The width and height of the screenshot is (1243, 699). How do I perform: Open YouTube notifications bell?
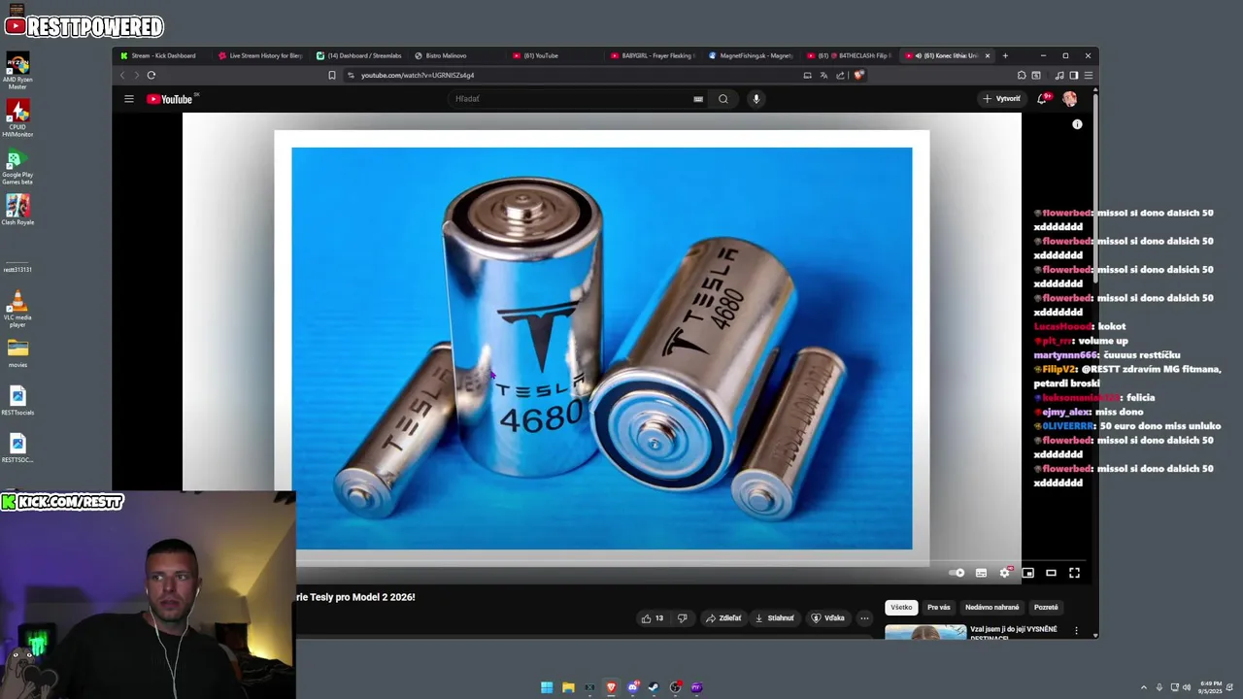tap(1043, 99)
